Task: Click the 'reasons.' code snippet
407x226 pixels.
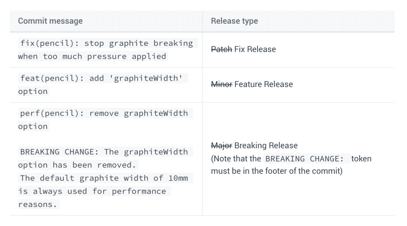Action: pos(39,204)
